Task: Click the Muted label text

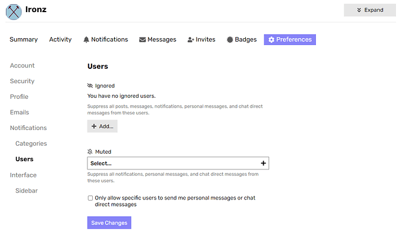Action: pyautogui.click(x=103, y=152)
